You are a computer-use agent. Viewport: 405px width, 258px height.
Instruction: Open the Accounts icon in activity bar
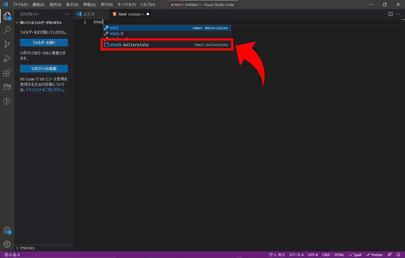pos(7,230)
